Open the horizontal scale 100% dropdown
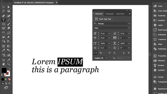 tap(129, 44)
